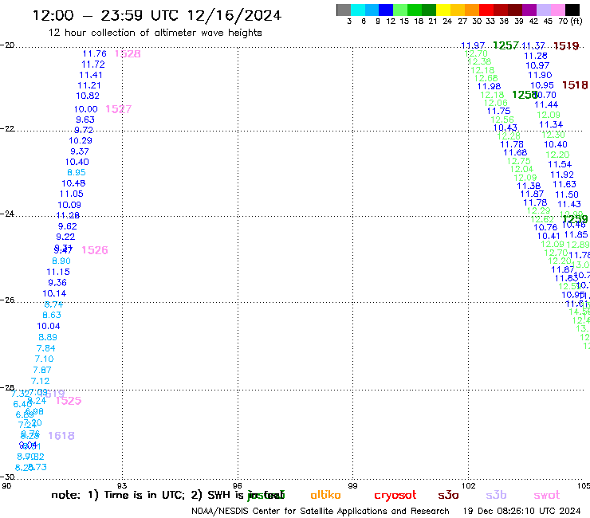Click the green wave height value 12.56

(502, 120)
